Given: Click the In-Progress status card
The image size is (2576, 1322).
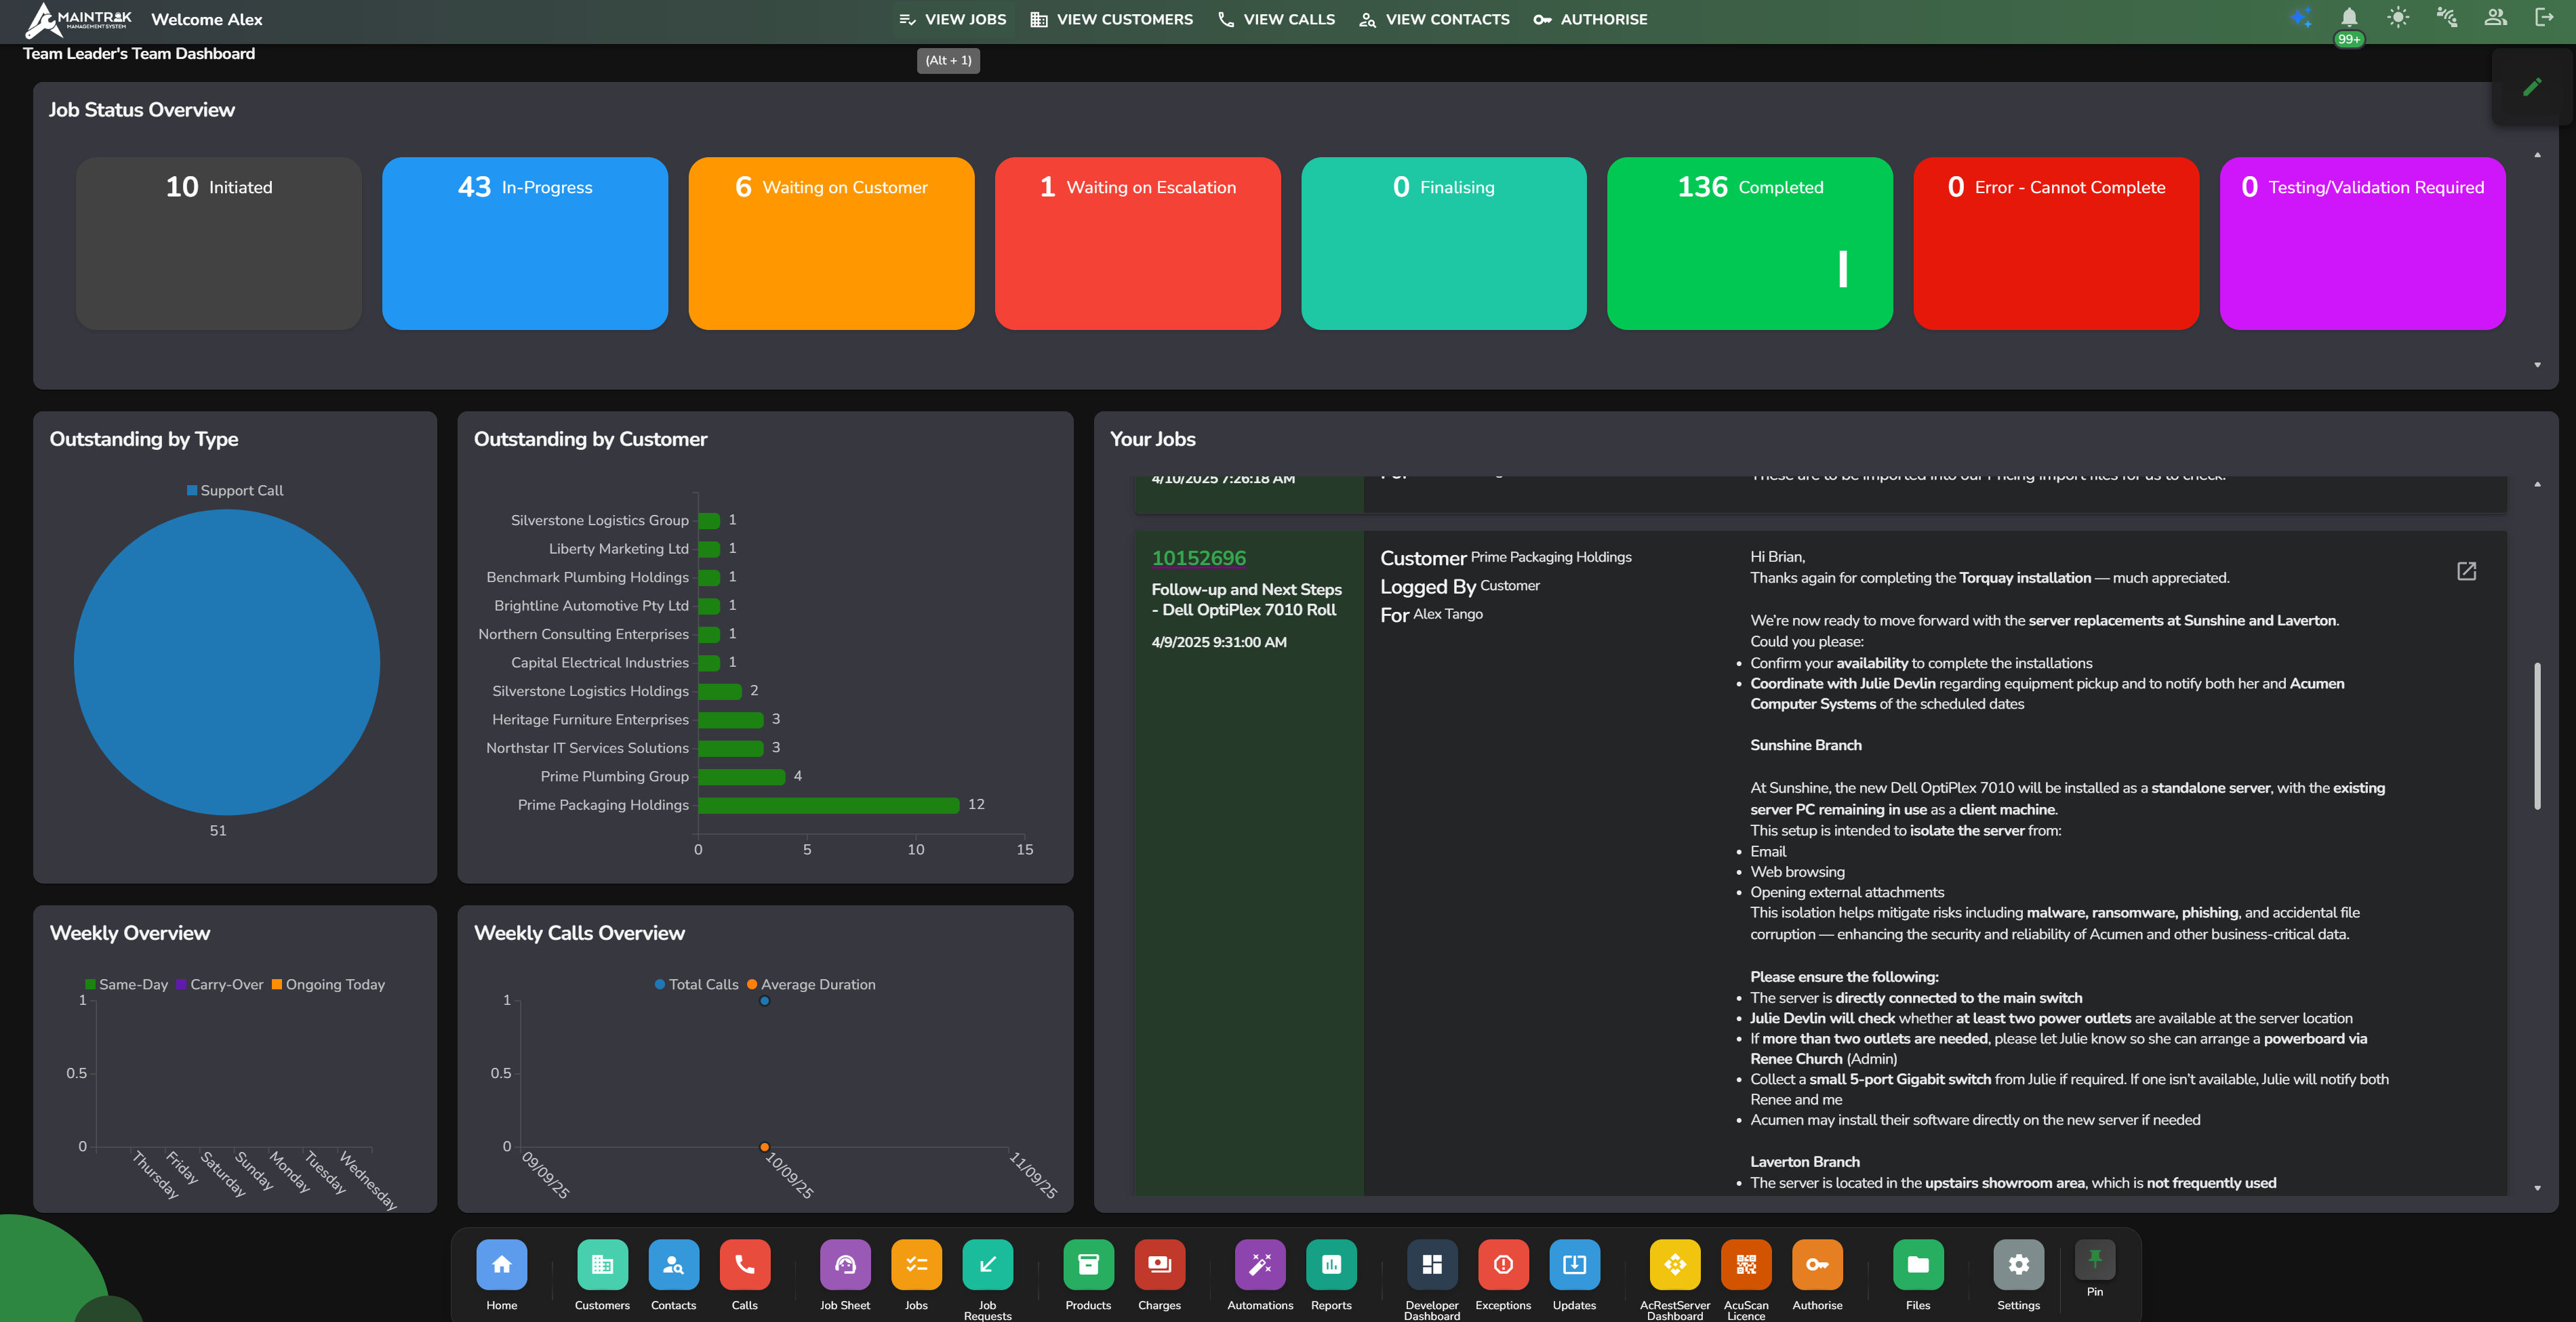Looking at the screenshot, I should coord(524,243).
